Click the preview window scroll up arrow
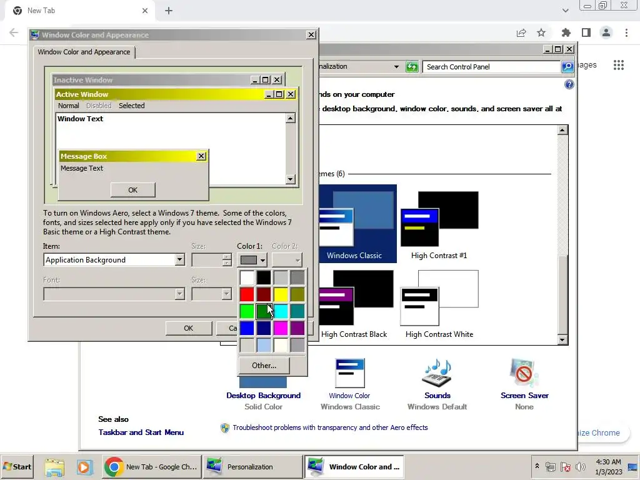Viewport: 640px width, 480px height. pos(290,118)
